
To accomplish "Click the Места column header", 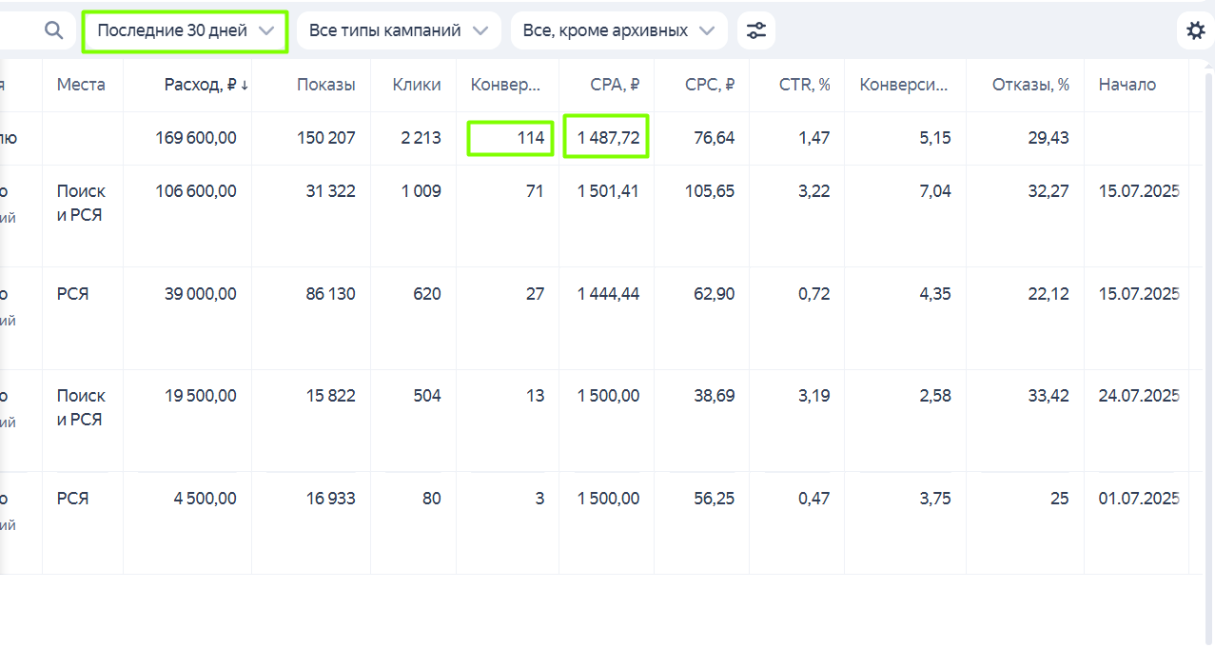I will (x=81, y=85).
